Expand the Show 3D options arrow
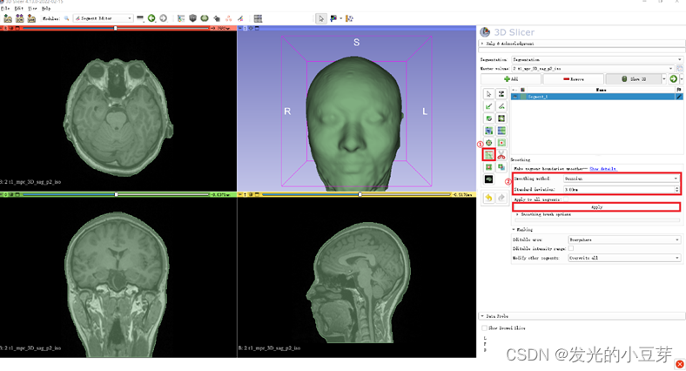686x371 pixels. coord(664,78)
